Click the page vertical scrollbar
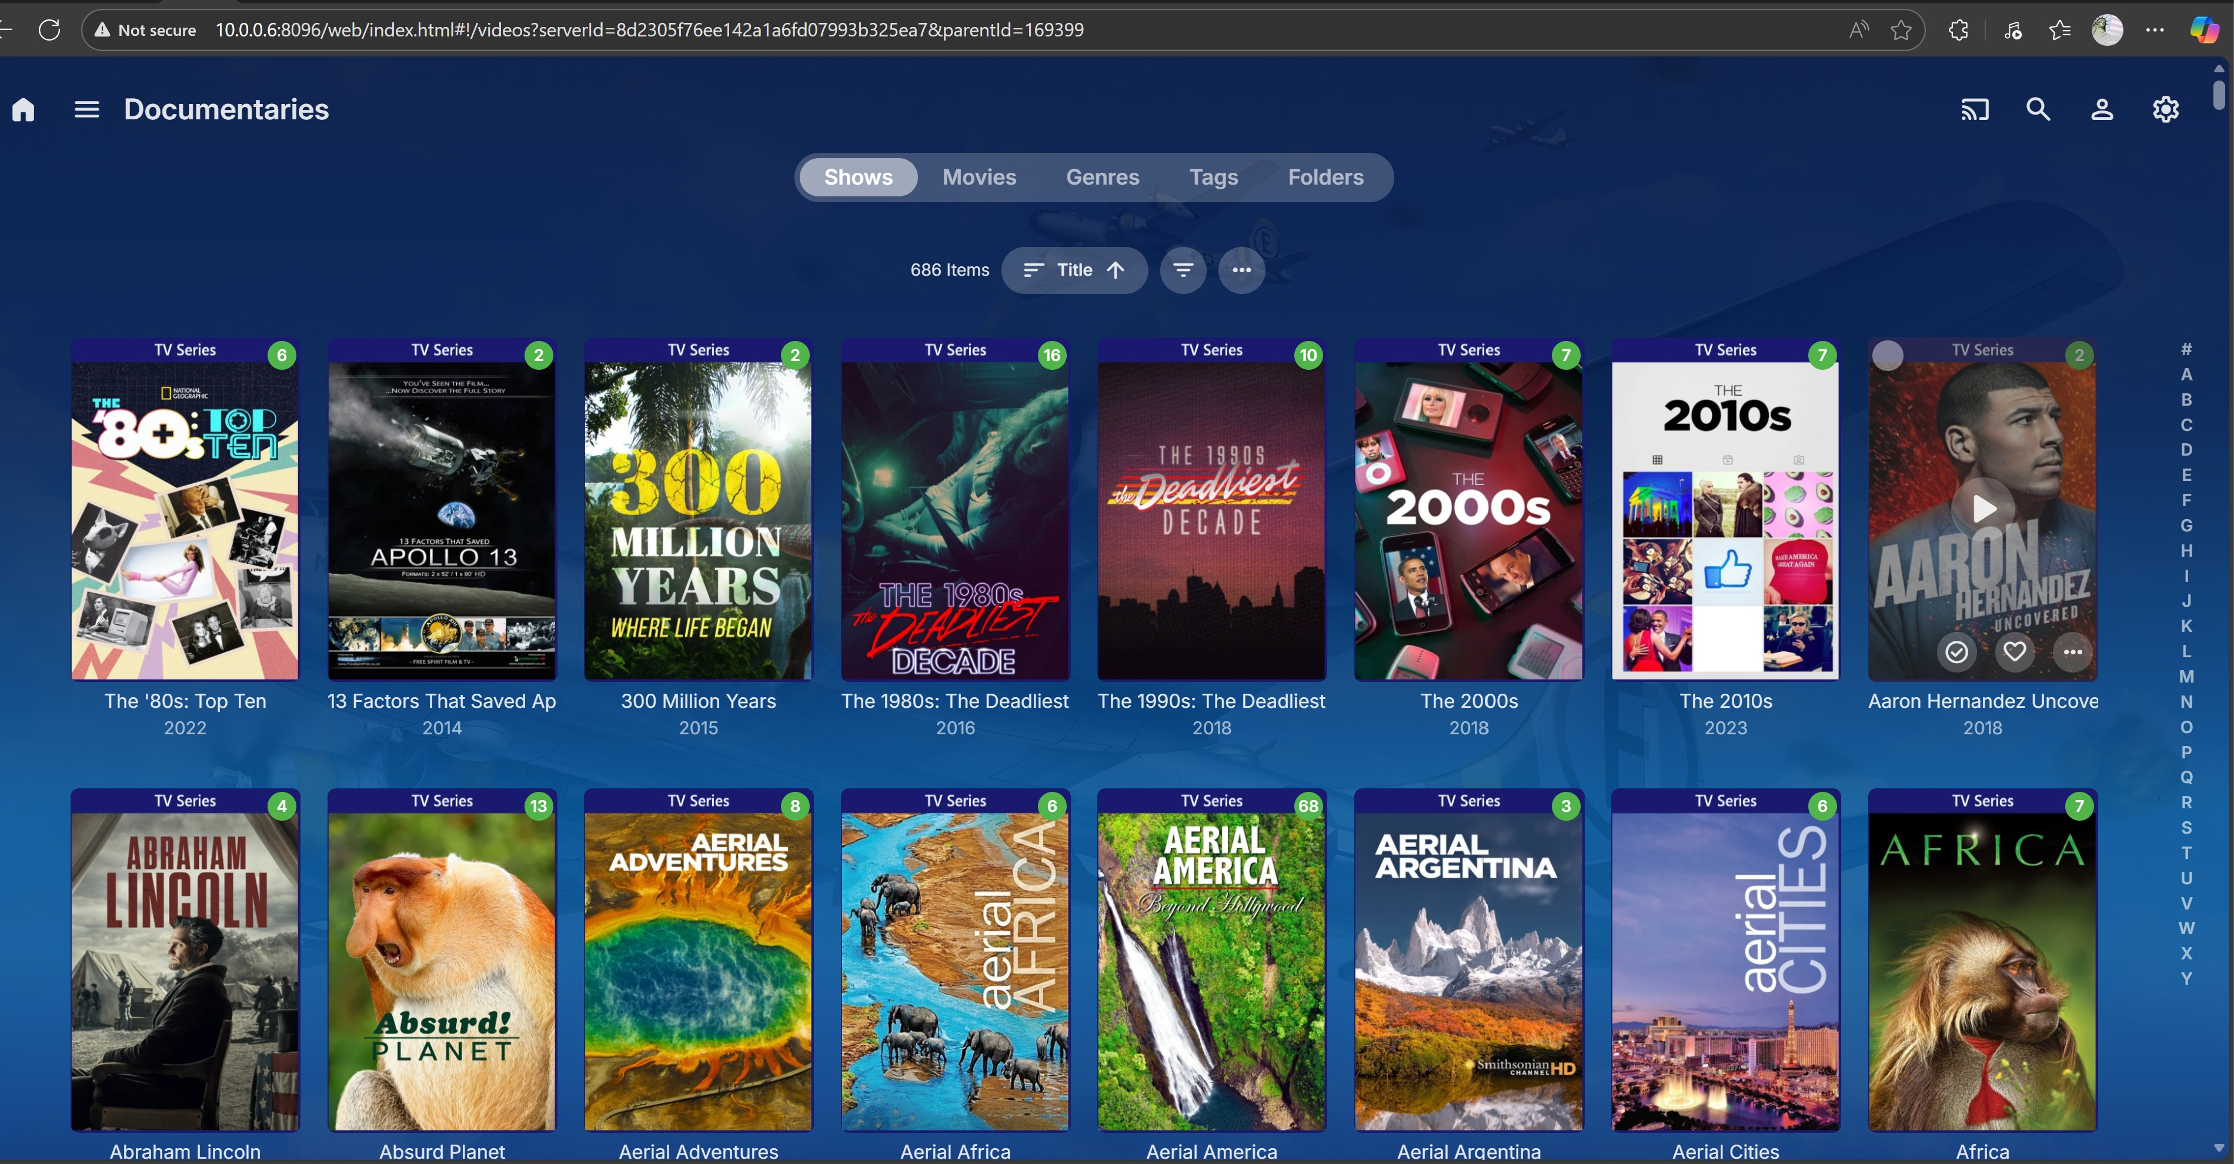Screen dimensions: 2234x1164 point(2218,95)
